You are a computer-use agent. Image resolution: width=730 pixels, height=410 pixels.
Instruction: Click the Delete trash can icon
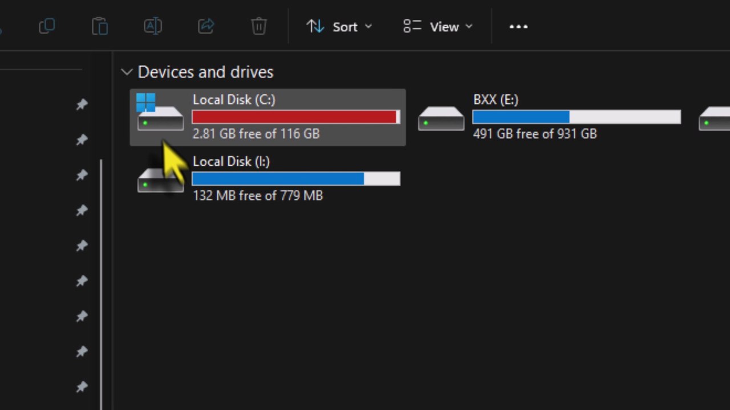(x=259, y=26)
